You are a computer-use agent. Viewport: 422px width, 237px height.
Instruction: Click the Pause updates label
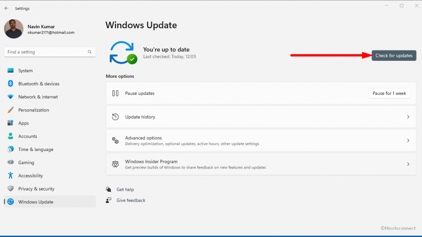[x=140, y=93]
